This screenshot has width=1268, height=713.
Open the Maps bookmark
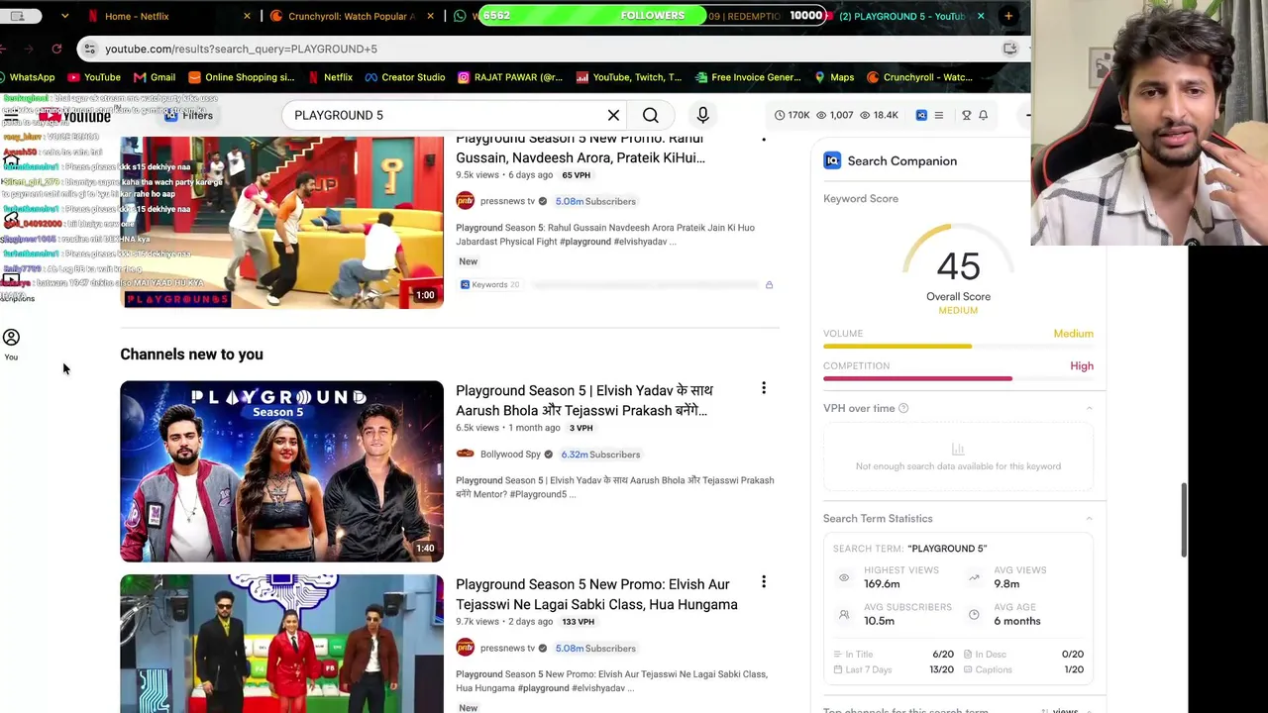[x=833, y=77]
